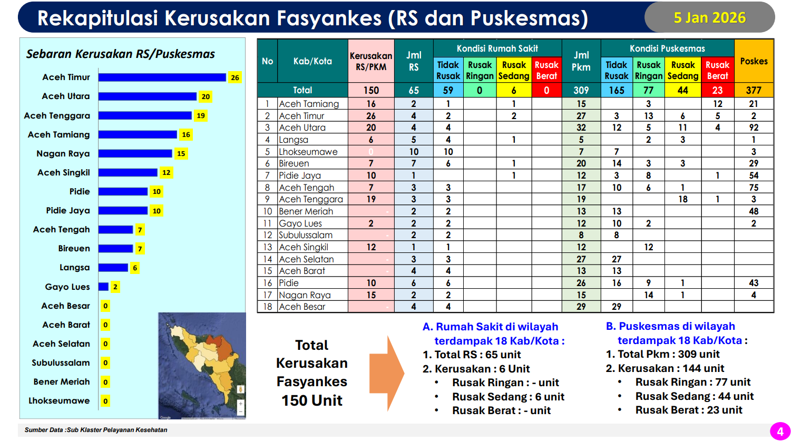Select the Street View pegman icon on map
Screen dimensions: 792x441
(241, 389)
